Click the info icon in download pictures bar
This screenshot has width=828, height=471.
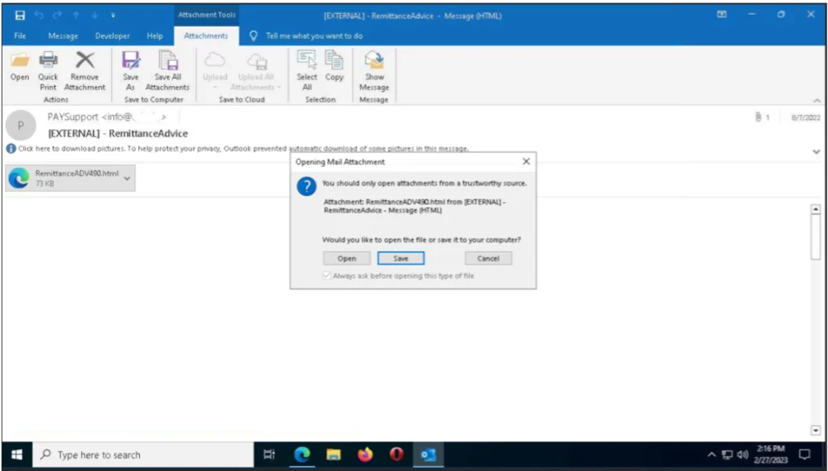tap(11, 149)
